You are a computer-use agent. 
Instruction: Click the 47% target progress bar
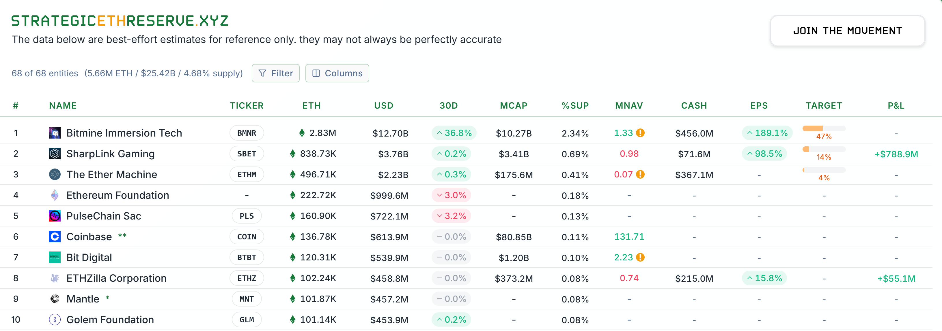(x=824, y=128)
